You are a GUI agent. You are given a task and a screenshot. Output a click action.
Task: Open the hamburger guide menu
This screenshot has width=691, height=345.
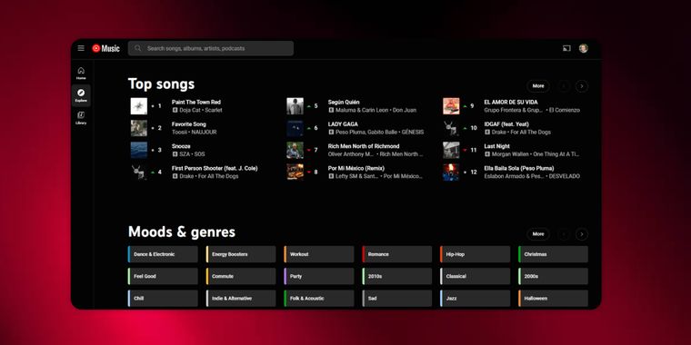[x=81, y=48]
